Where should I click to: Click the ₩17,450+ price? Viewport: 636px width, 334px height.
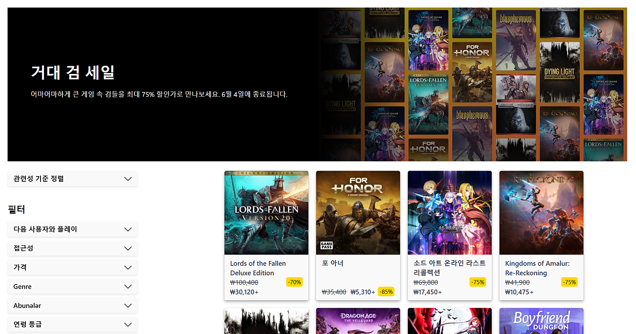click(x=428, y=292)
